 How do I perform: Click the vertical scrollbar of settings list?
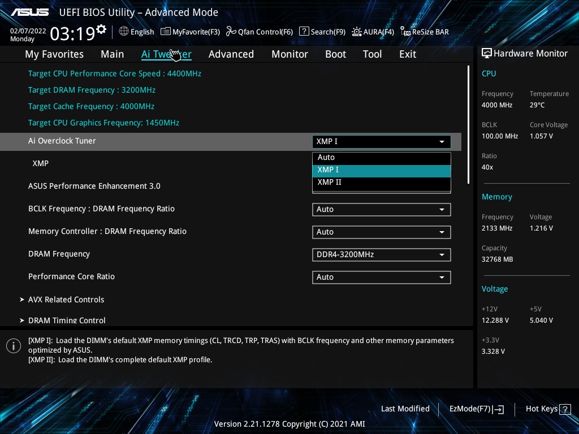(x=468, y=124)
